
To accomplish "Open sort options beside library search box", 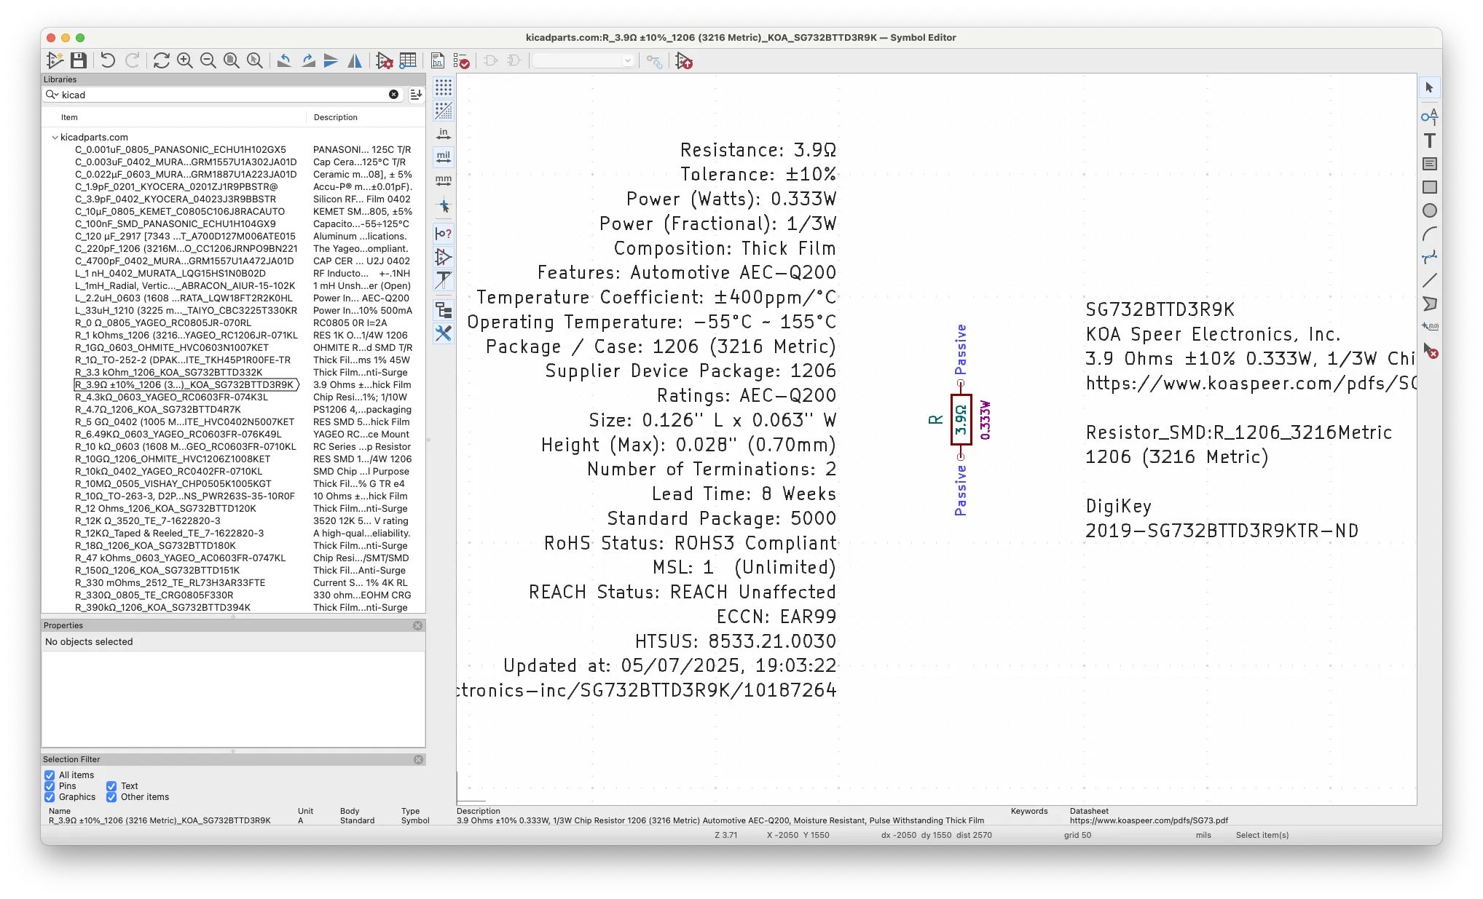I will coord(415,95).
